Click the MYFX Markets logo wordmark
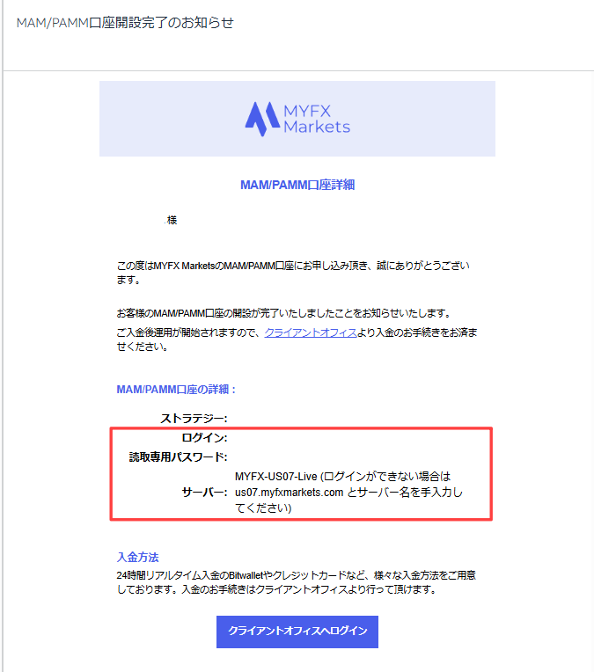 317,119
